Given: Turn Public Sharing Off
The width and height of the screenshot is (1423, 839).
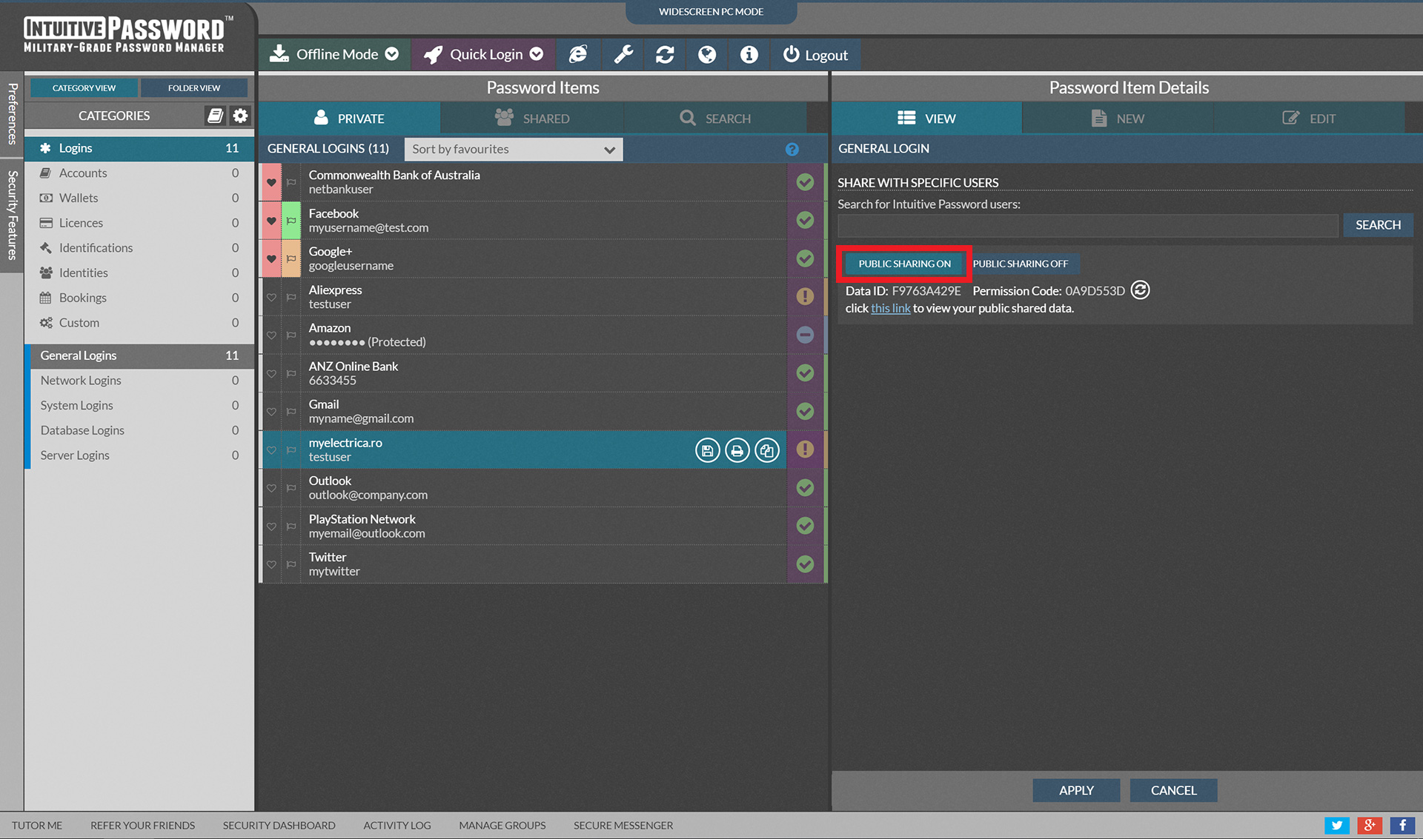Looking at the screenshot, I should (1021, 264).
